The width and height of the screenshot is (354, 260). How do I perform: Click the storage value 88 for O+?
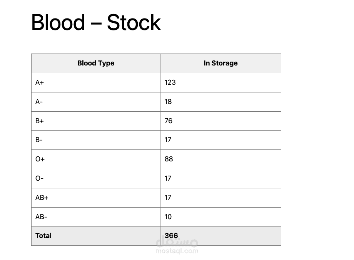point(169,159)
